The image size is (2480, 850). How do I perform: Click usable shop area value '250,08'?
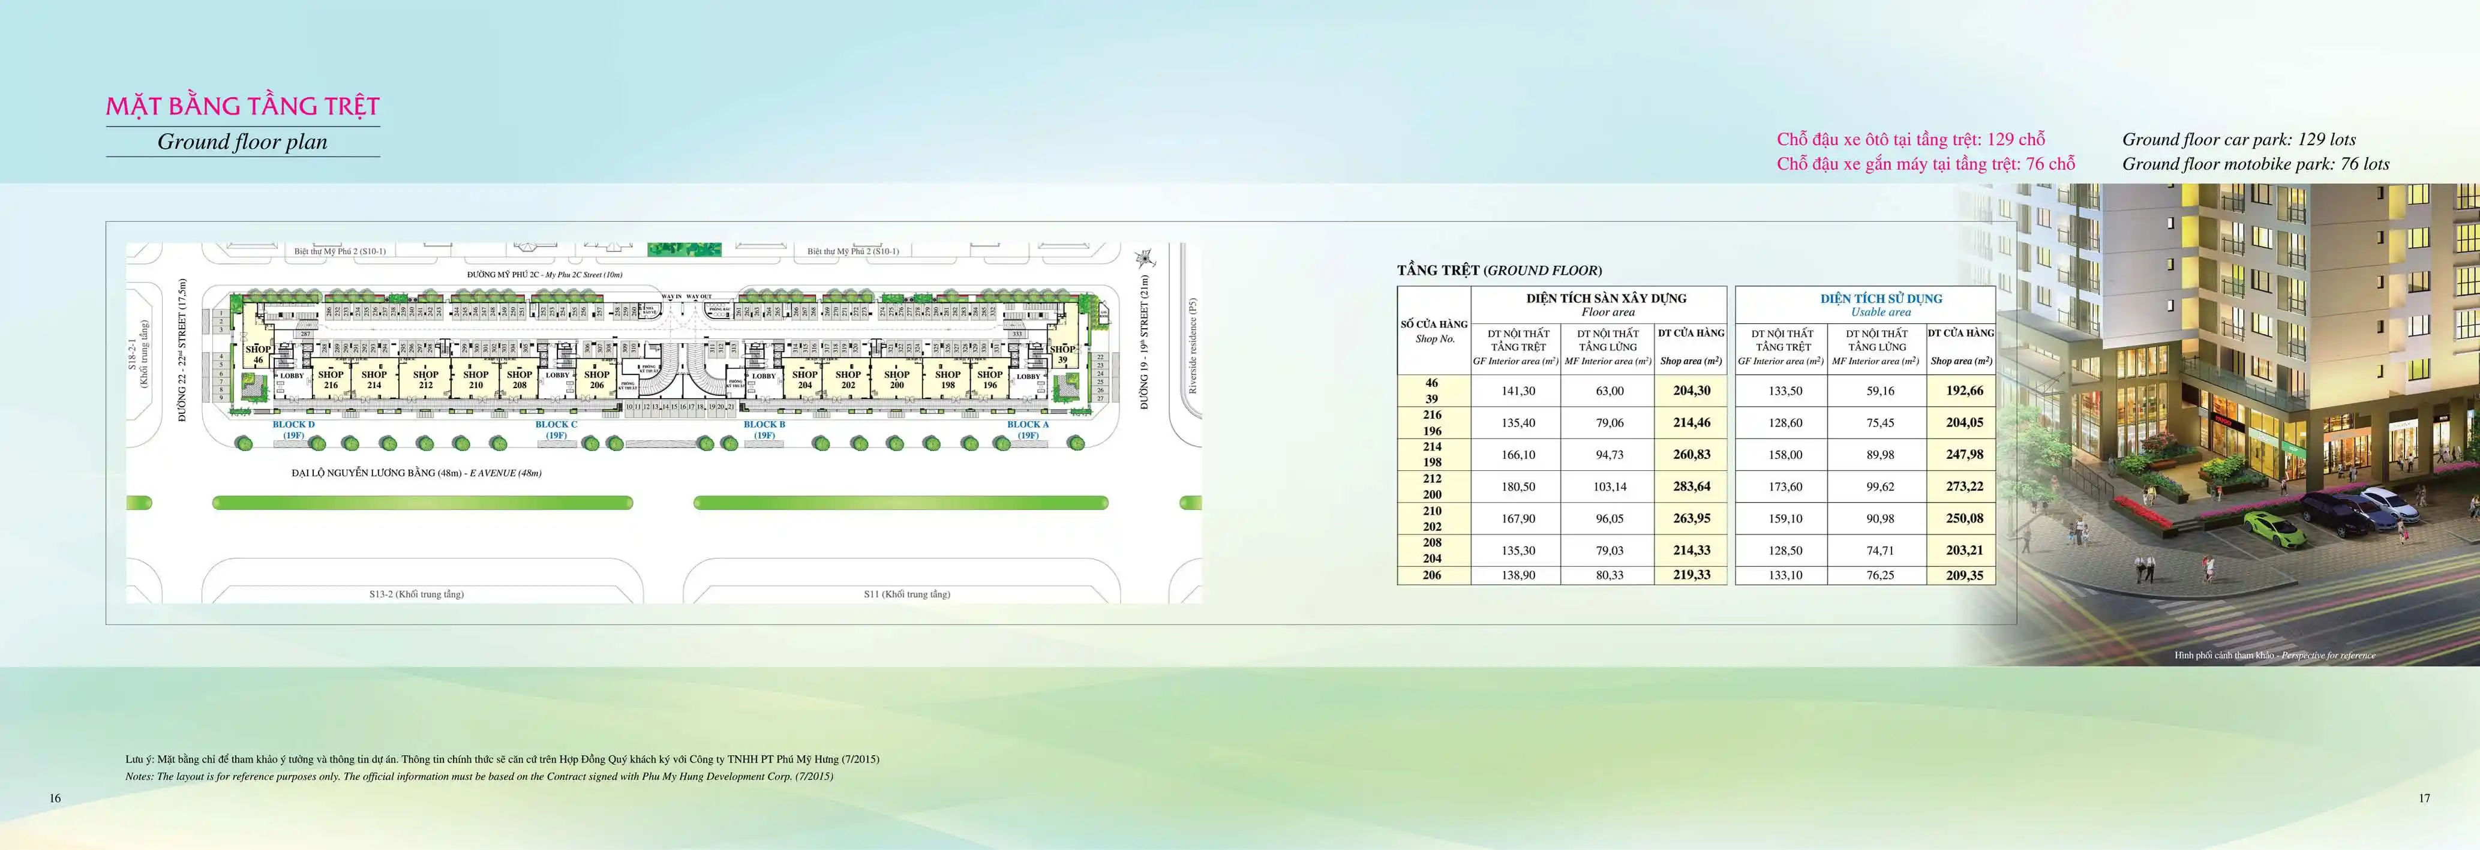click(x=1964, y=518)
